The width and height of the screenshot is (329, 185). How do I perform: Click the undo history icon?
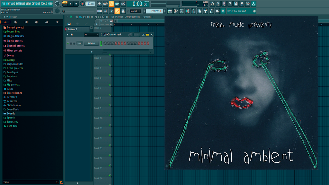pyautogui.click(x=212, y=4)
